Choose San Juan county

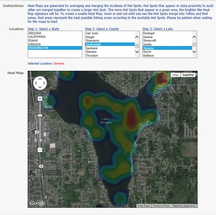[x=110, y=33]
